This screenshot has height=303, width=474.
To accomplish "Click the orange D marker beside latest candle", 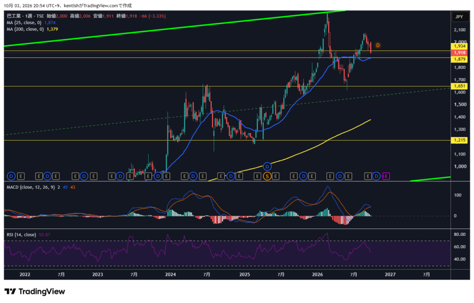I will pyautogui.click(x=378, y=45).
